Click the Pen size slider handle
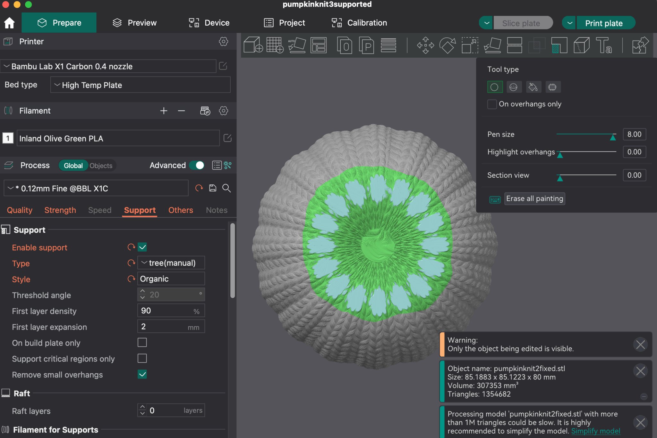The image size is (657, 438). (613, 137)
